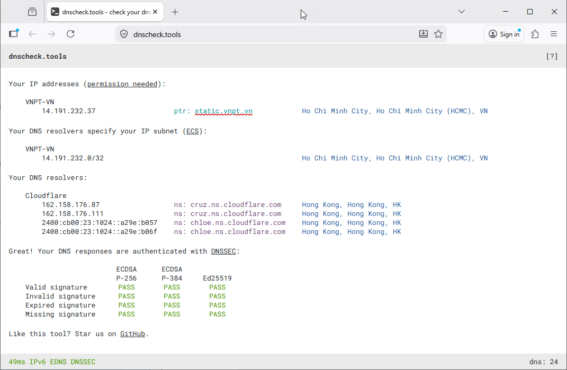This screenshot has width=567, height=370.
Task: Click Ho Chi Minh City location beside 14.191.232.37
Action: coord(394,111)
